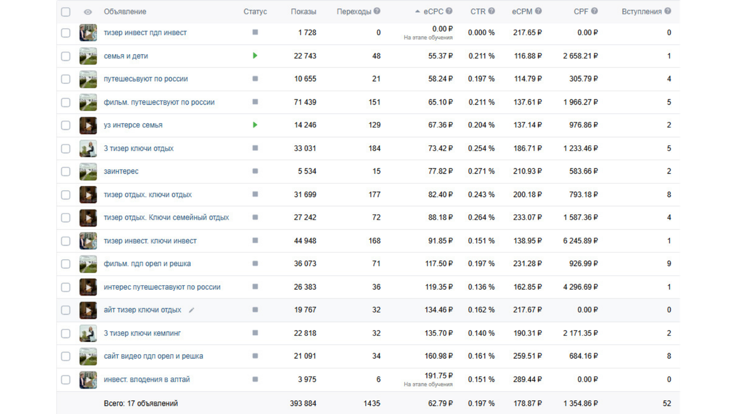736x414 pixels.
Task: Click the running status icon for семья и дети
Action: tap(255, 56)
